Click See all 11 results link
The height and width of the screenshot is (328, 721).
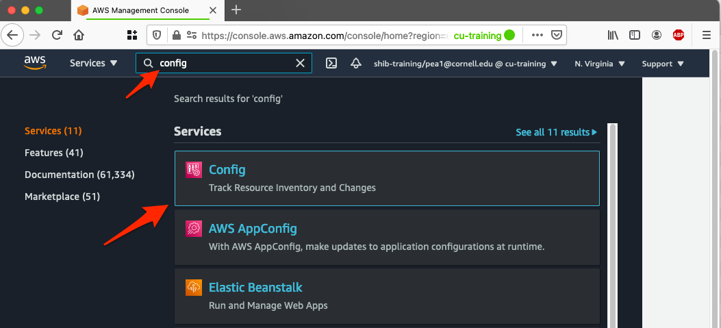pyautogui.click(x=557, y=132)
